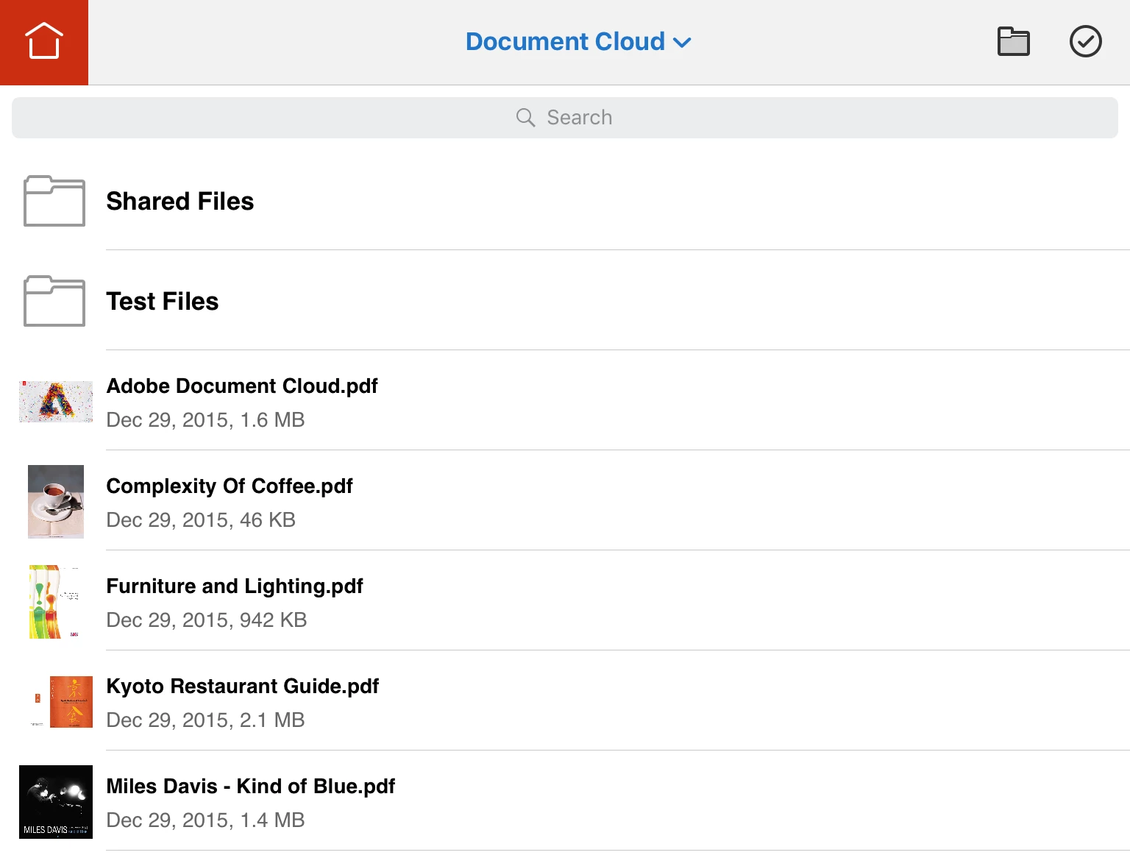Focus the Search field
Image resolution: width=1130 pixels, height=855 pixels.
click(565, 118)
